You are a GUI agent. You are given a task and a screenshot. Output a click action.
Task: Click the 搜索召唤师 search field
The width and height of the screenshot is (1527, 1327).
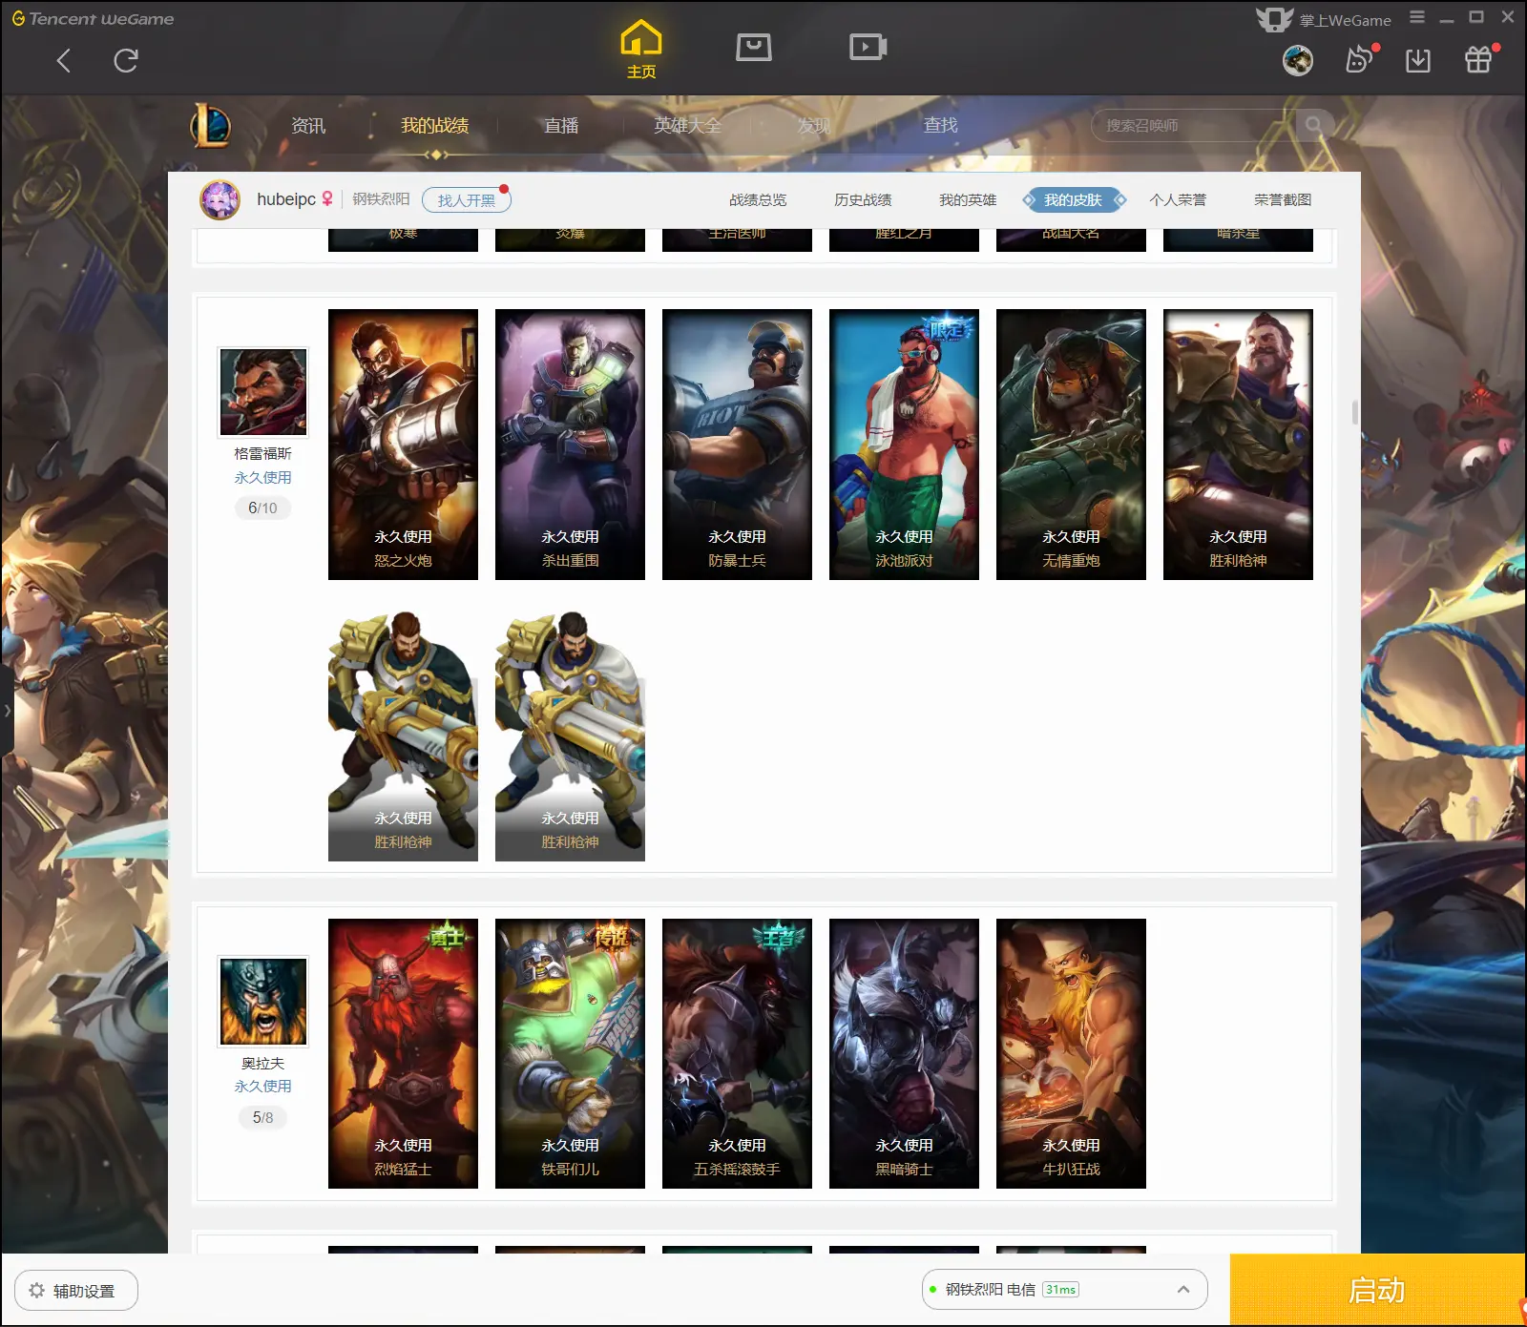1193,125
